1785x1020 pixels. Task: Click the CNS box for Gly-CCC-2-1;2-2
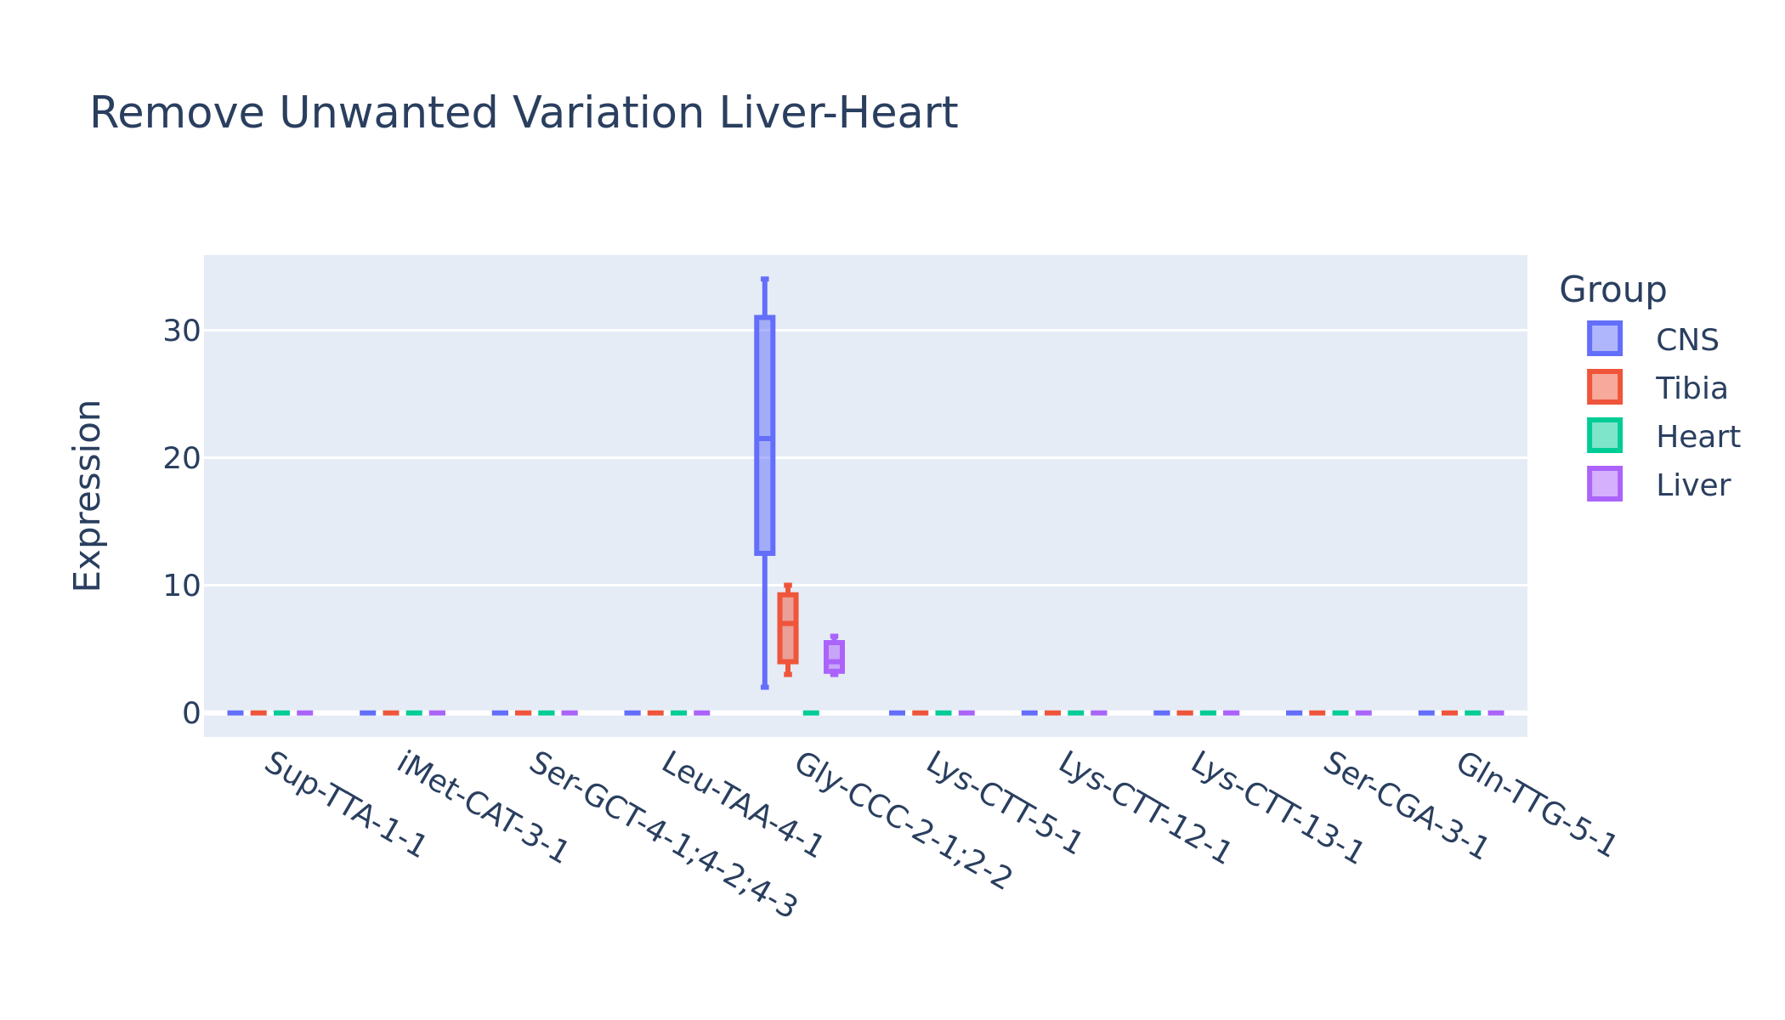click(x=765, y=435)
